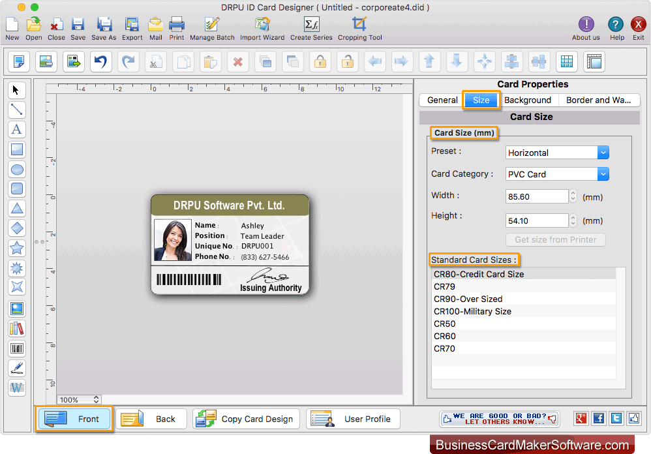Viewport: 651px width, 454px height.
Task: Toggle the ruler visibility
Action: point(593,61)
